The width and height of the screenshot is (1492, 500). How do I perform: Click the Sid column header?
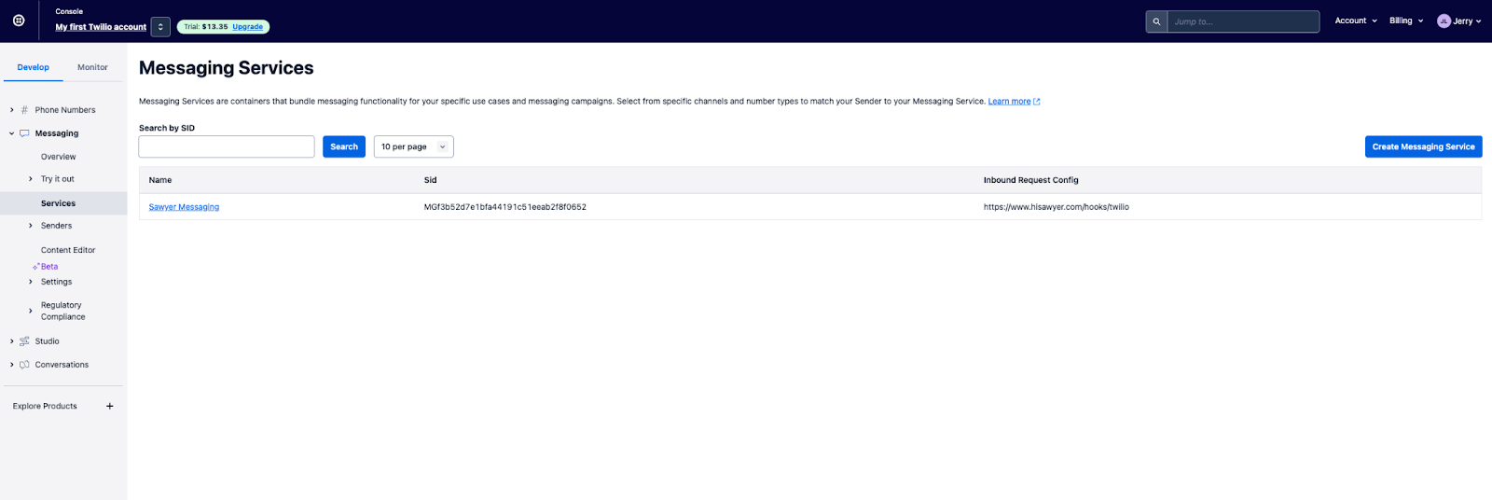[x=431, y=180]
